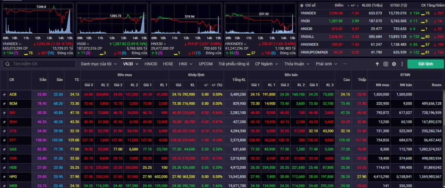This screenshot has height=188, width=445.
Task: Select the VNXALL row in index table
Action: 372,37
